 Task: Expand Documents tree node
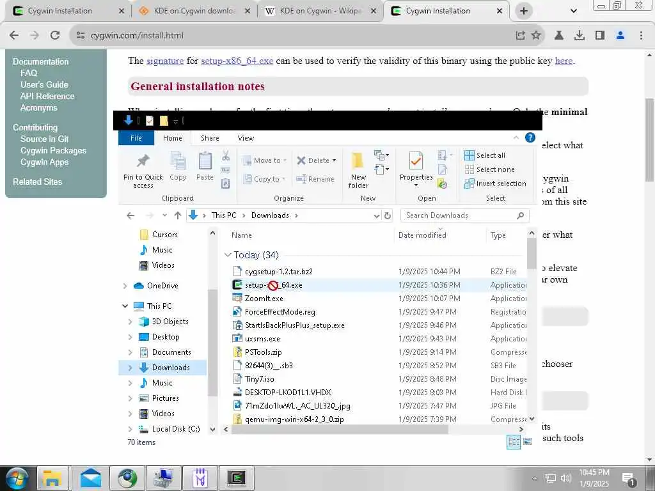(x=130, y=352)
